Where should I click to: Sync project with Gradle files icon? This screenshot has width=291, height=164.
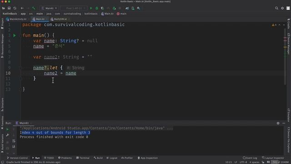(x=127, y=8)
